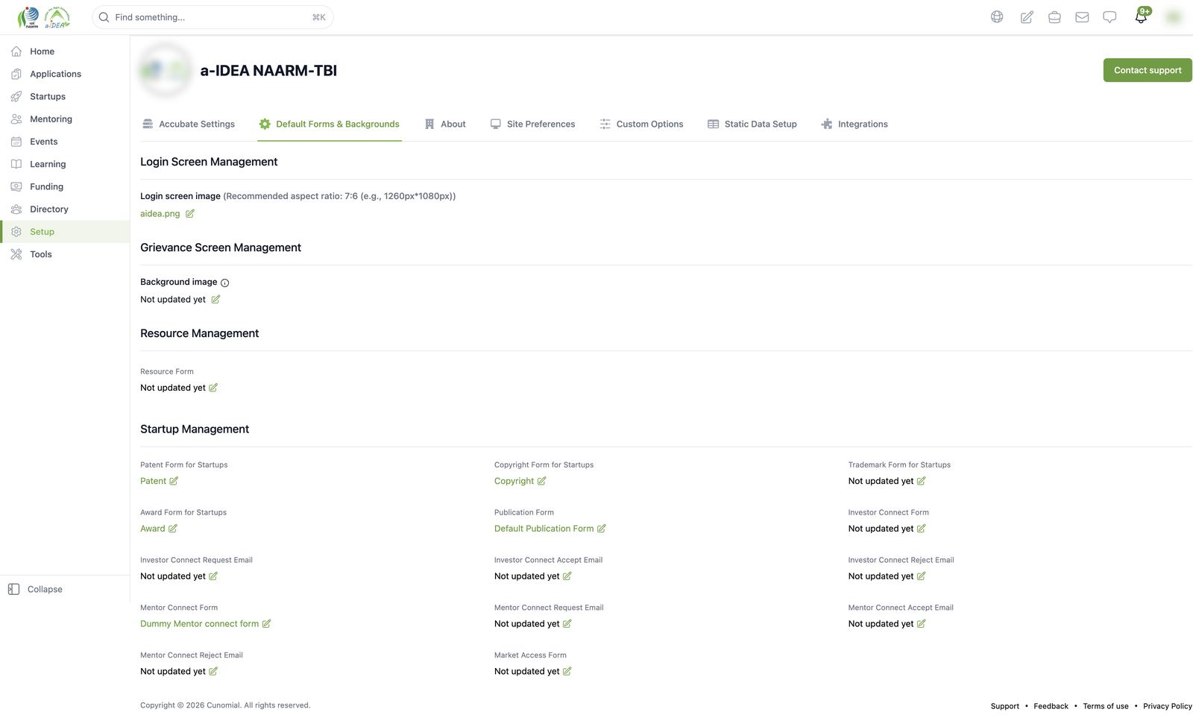Open the Feedback footer link

tap(1051, 706)
